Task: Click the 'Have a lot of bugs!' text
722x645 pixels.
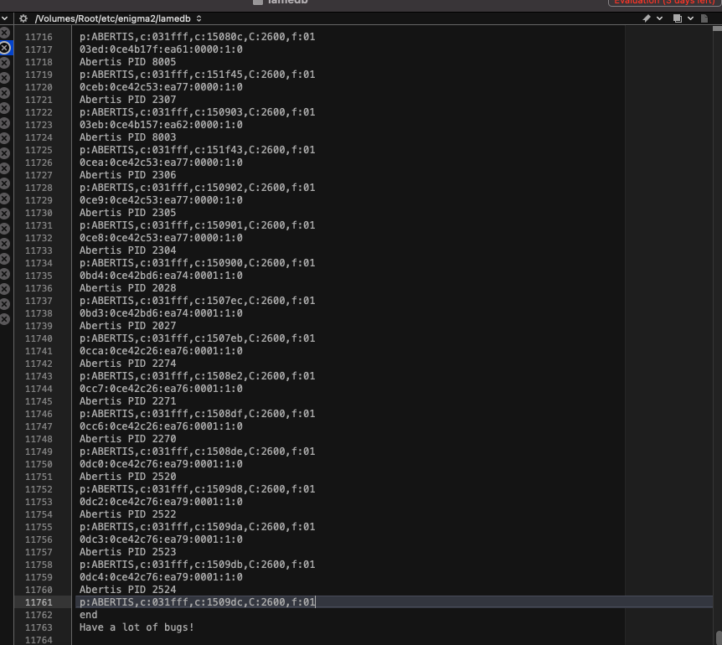Action: point(137,627)
